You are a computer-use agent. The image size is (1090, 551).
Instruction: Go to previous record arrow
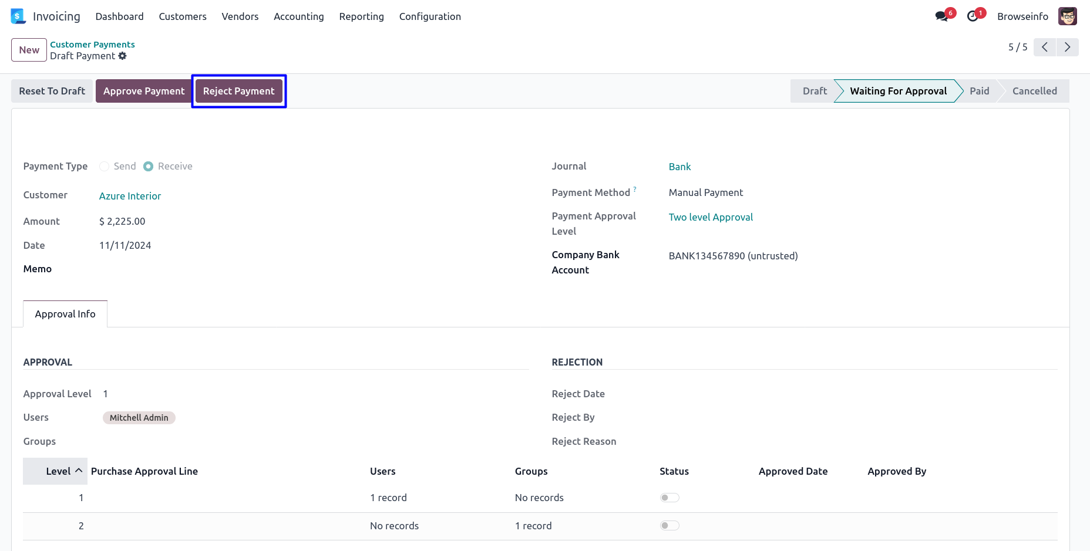pyautogui.click(x=1044, y=47)
